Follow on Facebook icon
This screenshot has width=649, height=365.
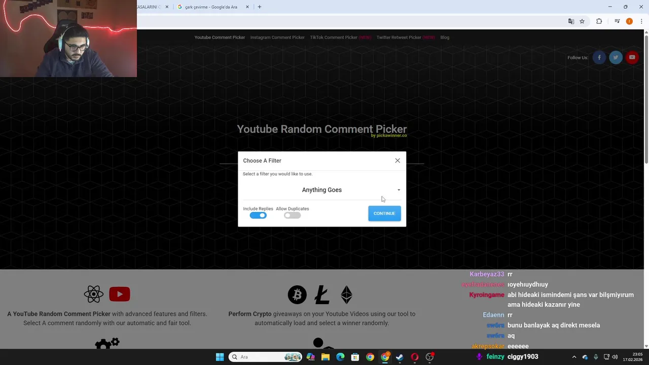599,57
